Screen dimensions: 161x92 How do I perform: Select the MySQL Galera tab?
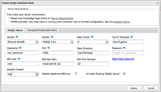coord(15,30)
